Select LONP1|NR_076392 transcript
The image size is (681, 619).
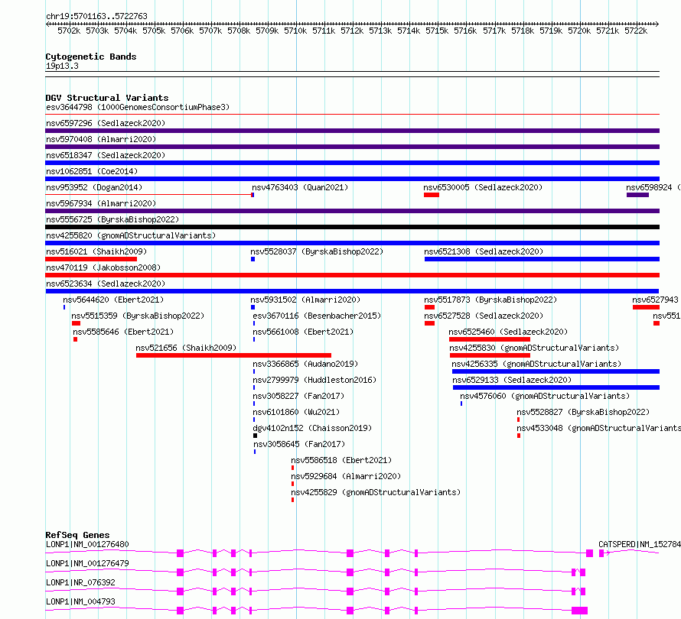coord(80,582)
